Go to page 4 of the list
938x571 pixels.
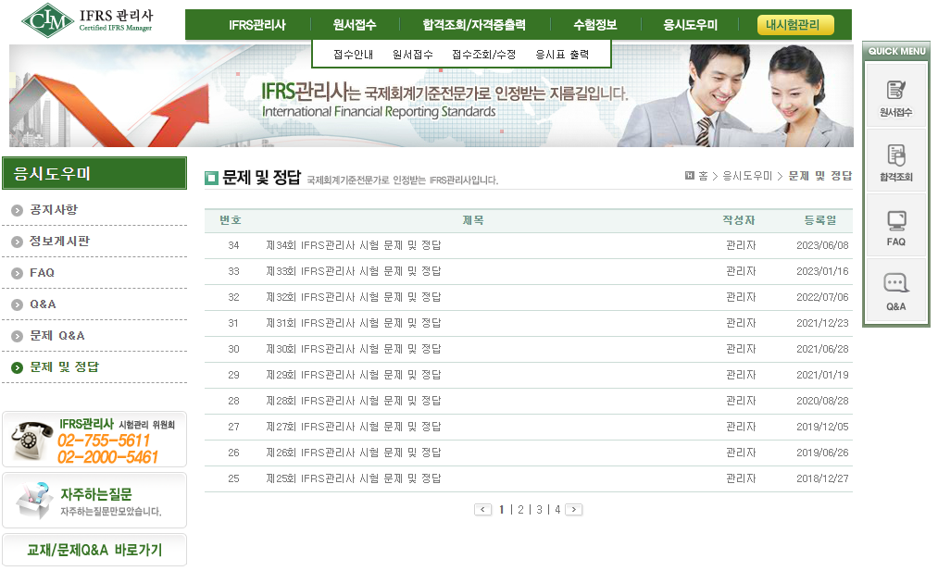557,509
